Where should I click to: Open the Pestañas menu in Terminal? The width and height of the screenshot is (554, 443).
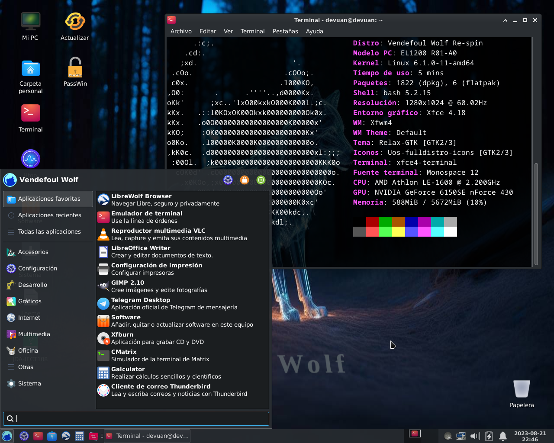[x=285, y=31]
